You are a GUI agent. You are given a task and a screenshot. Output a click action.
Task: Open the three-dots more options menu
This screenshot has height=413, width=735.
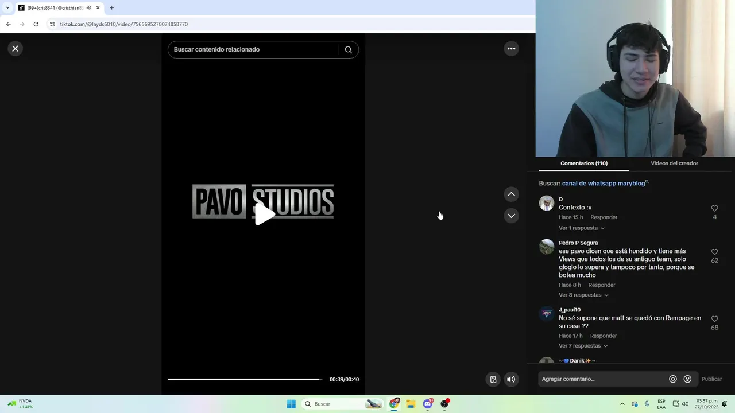(511, 49)
